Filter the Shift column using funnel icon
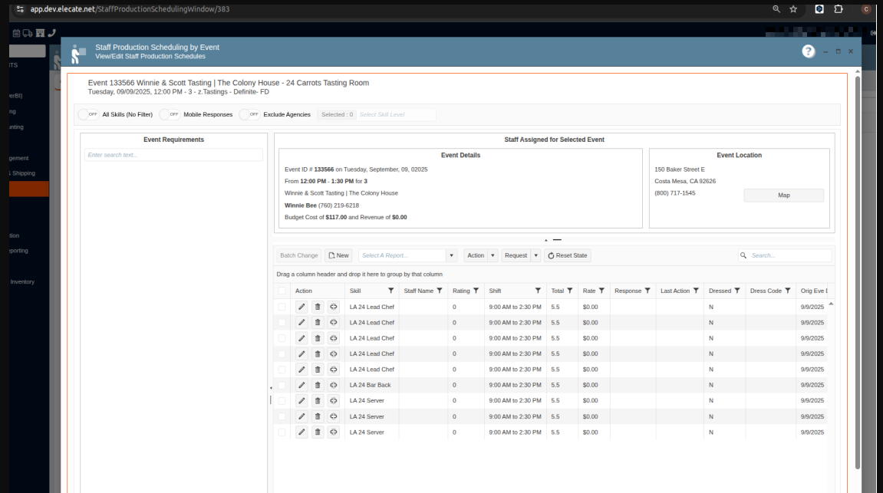The image size is (883, 493). pyautogui.click(x=538, y=291)
